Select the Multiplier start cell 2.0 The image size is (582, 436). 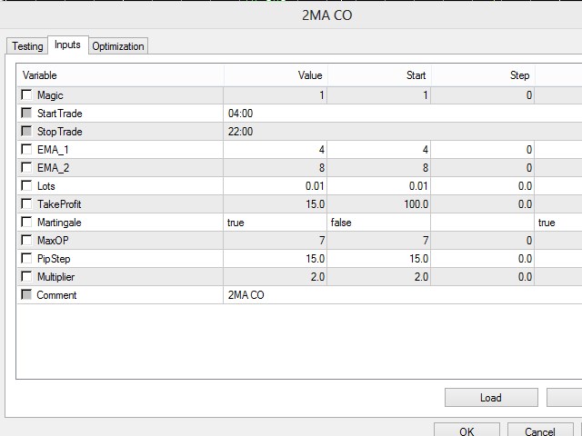click(379, 277)
